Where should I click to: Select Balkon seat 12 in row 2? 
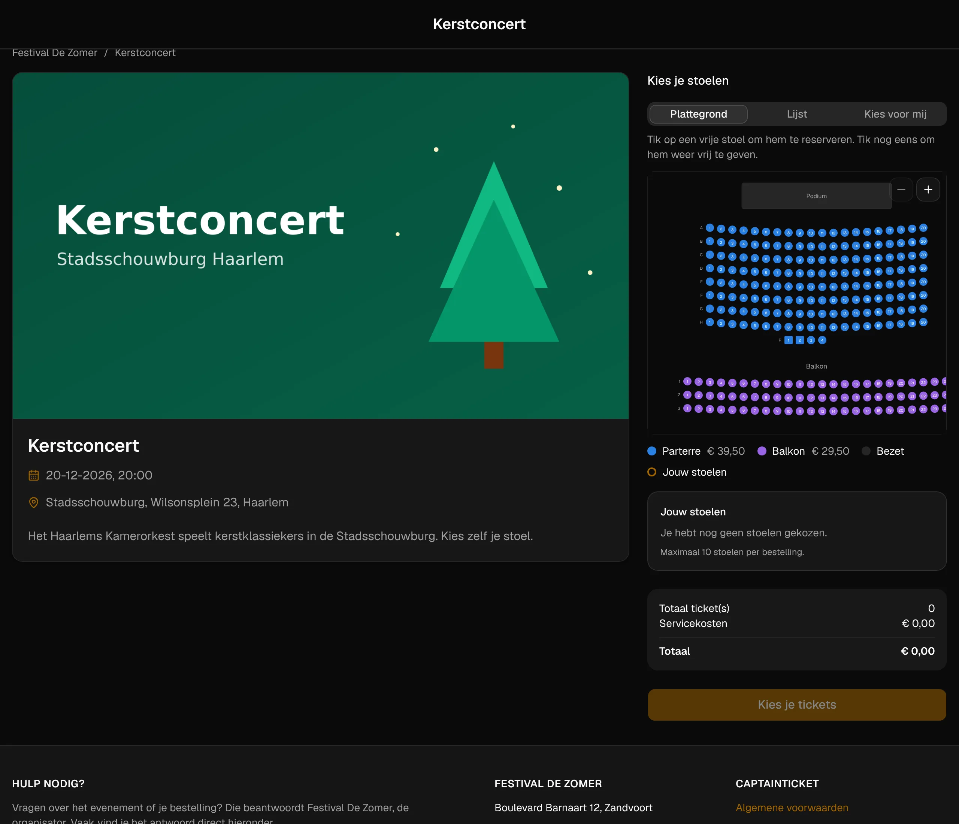[x=811, y=398]
